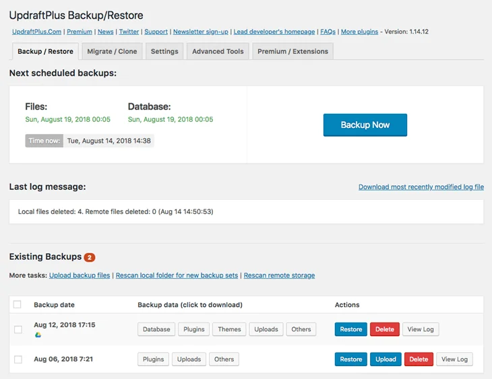Download Others from Aug 06 backup
This screenshot has width=492, height=379.
[x=224, y=359]
